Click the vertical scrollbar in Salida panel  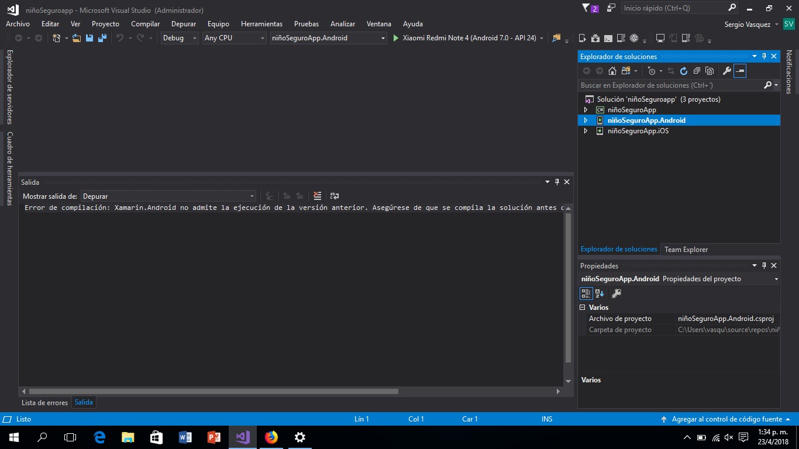pyautogui.click(x=567, y=288)
